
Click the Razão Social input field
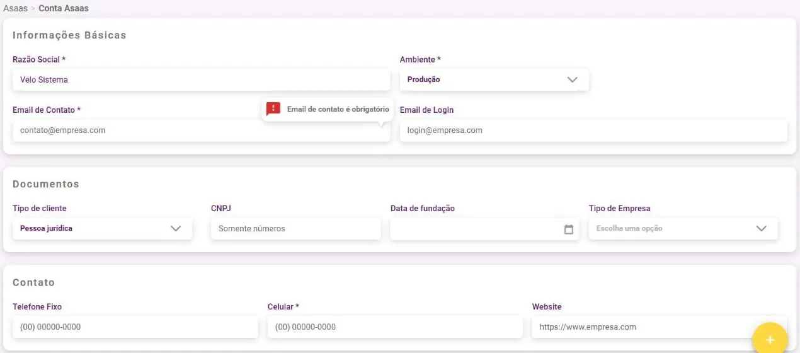(x=201, y=80)
